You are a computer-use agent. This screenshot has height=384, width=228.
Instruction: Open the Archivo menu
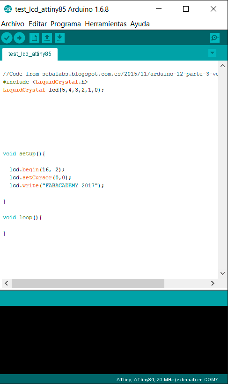(13, 24)
